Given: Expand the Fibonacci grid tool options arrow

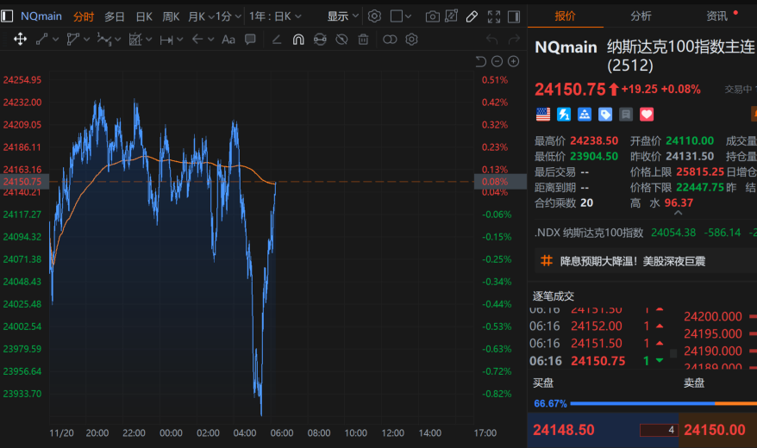Looking at the screenshot, I should coord(148,39).
